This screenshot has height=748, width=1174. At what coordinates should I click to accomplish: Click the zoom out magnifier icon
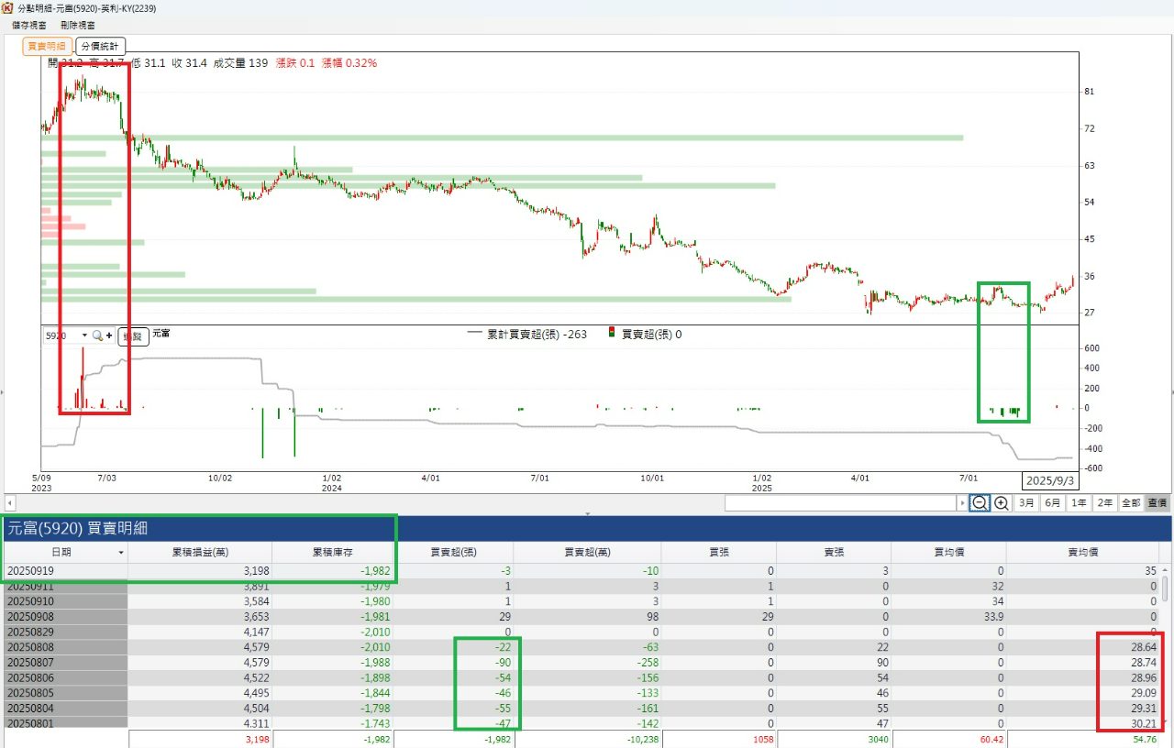tap(980, 503)
